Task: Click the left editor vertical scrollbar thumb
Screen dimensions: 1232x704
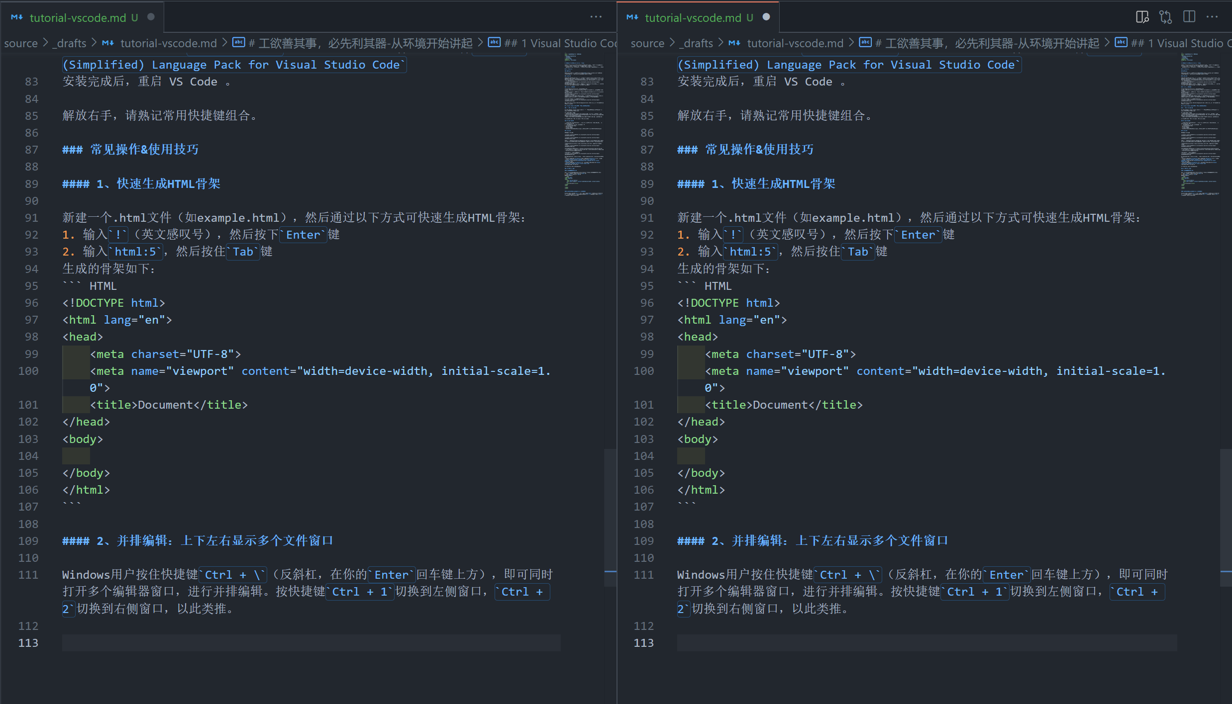Action: click(x=611, y=517)
